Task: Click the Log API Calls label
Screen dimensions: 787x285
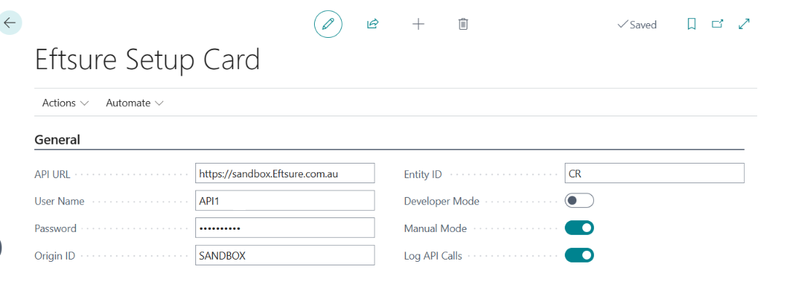Action: point(433,256)
